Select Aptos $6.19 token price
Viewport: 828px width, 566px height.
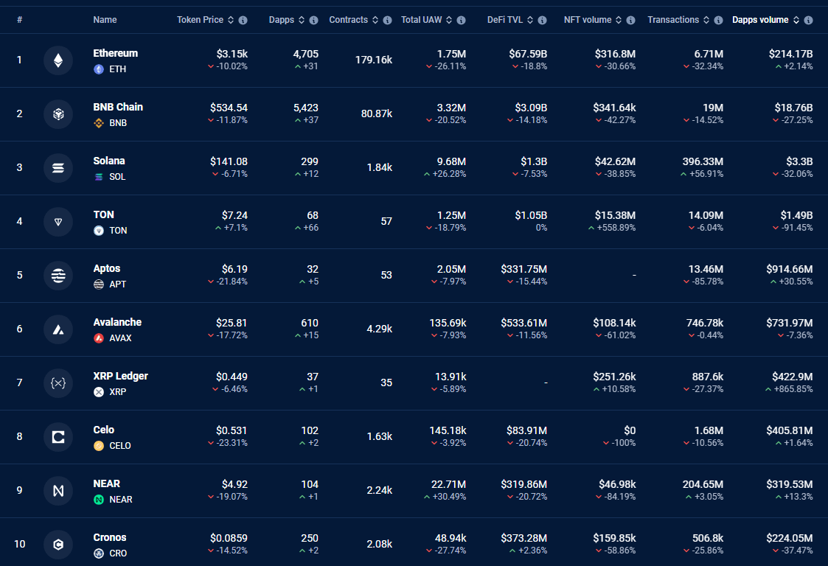click(234, 269)
